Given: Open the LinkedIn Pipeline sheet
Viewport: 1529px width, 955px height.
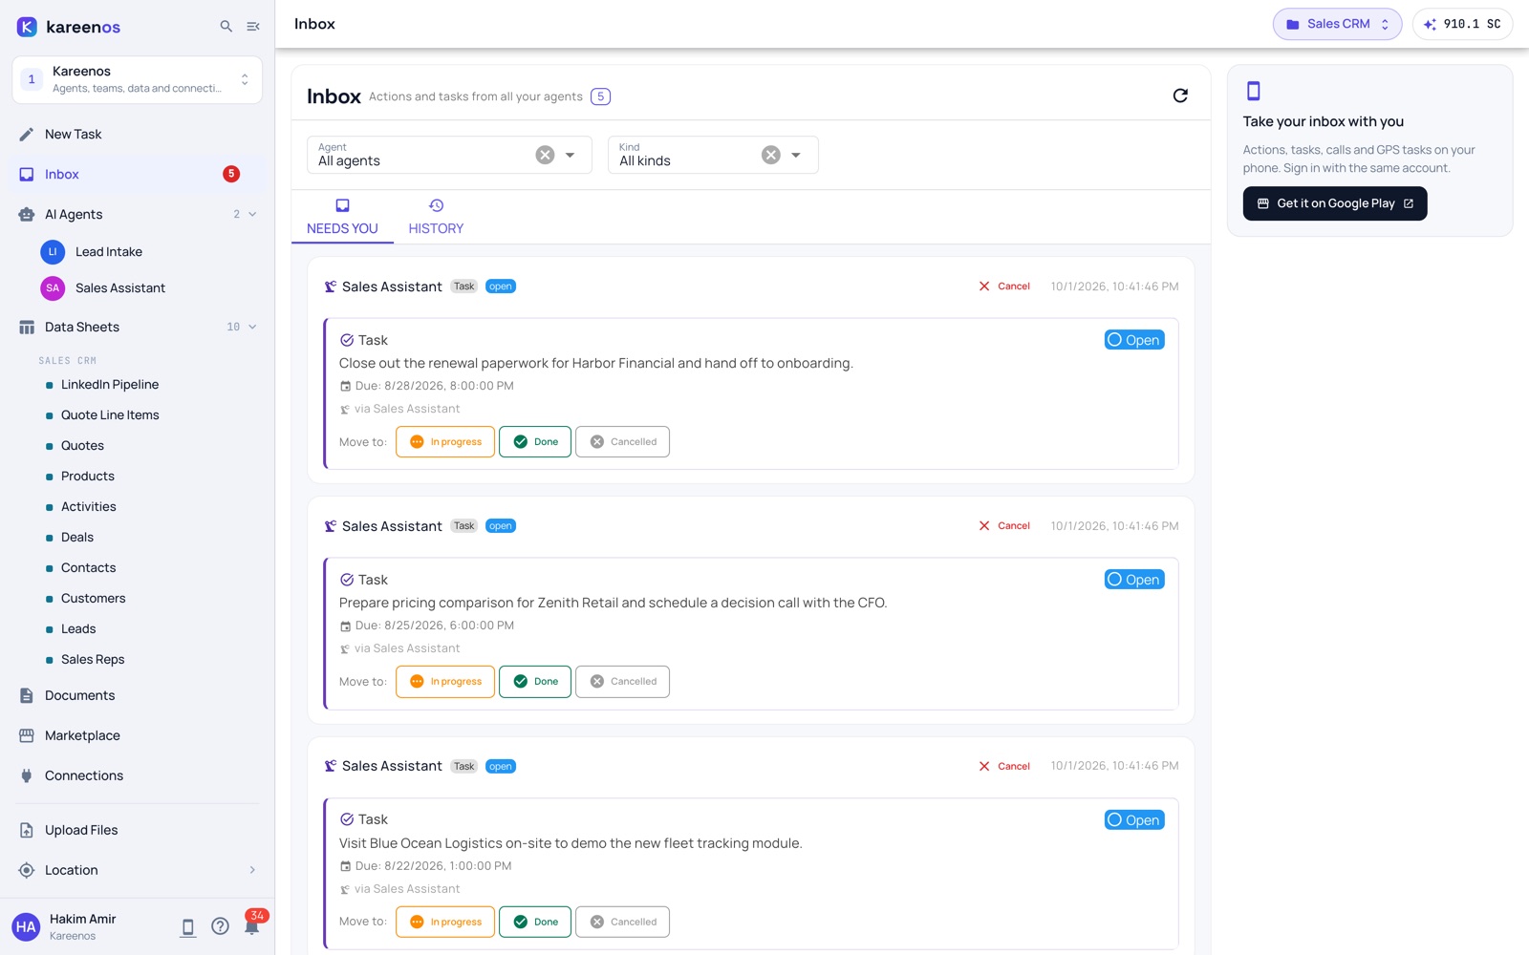Looking at the screenshot, I should point(110,385).
